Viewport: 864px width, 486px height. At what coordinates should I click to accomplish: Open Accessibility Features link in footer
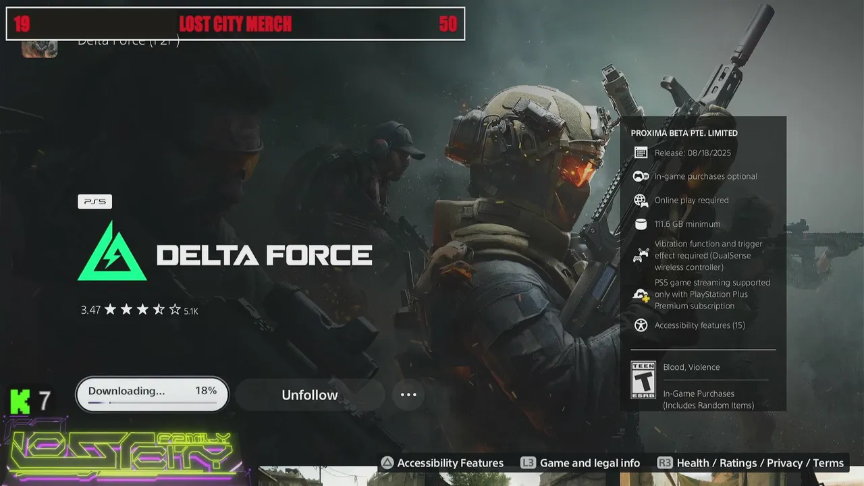pyautogui.click(x=450, y=463)
